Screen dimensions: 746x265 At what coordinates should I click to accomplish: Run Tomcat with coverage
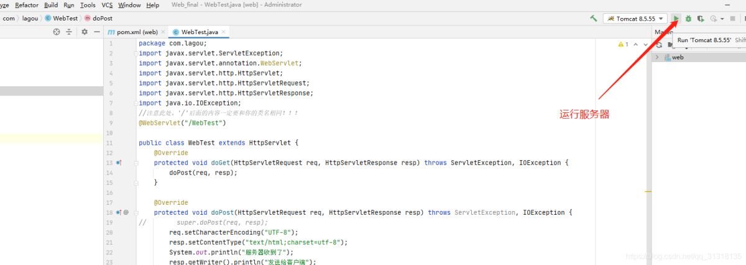point(701,19)
